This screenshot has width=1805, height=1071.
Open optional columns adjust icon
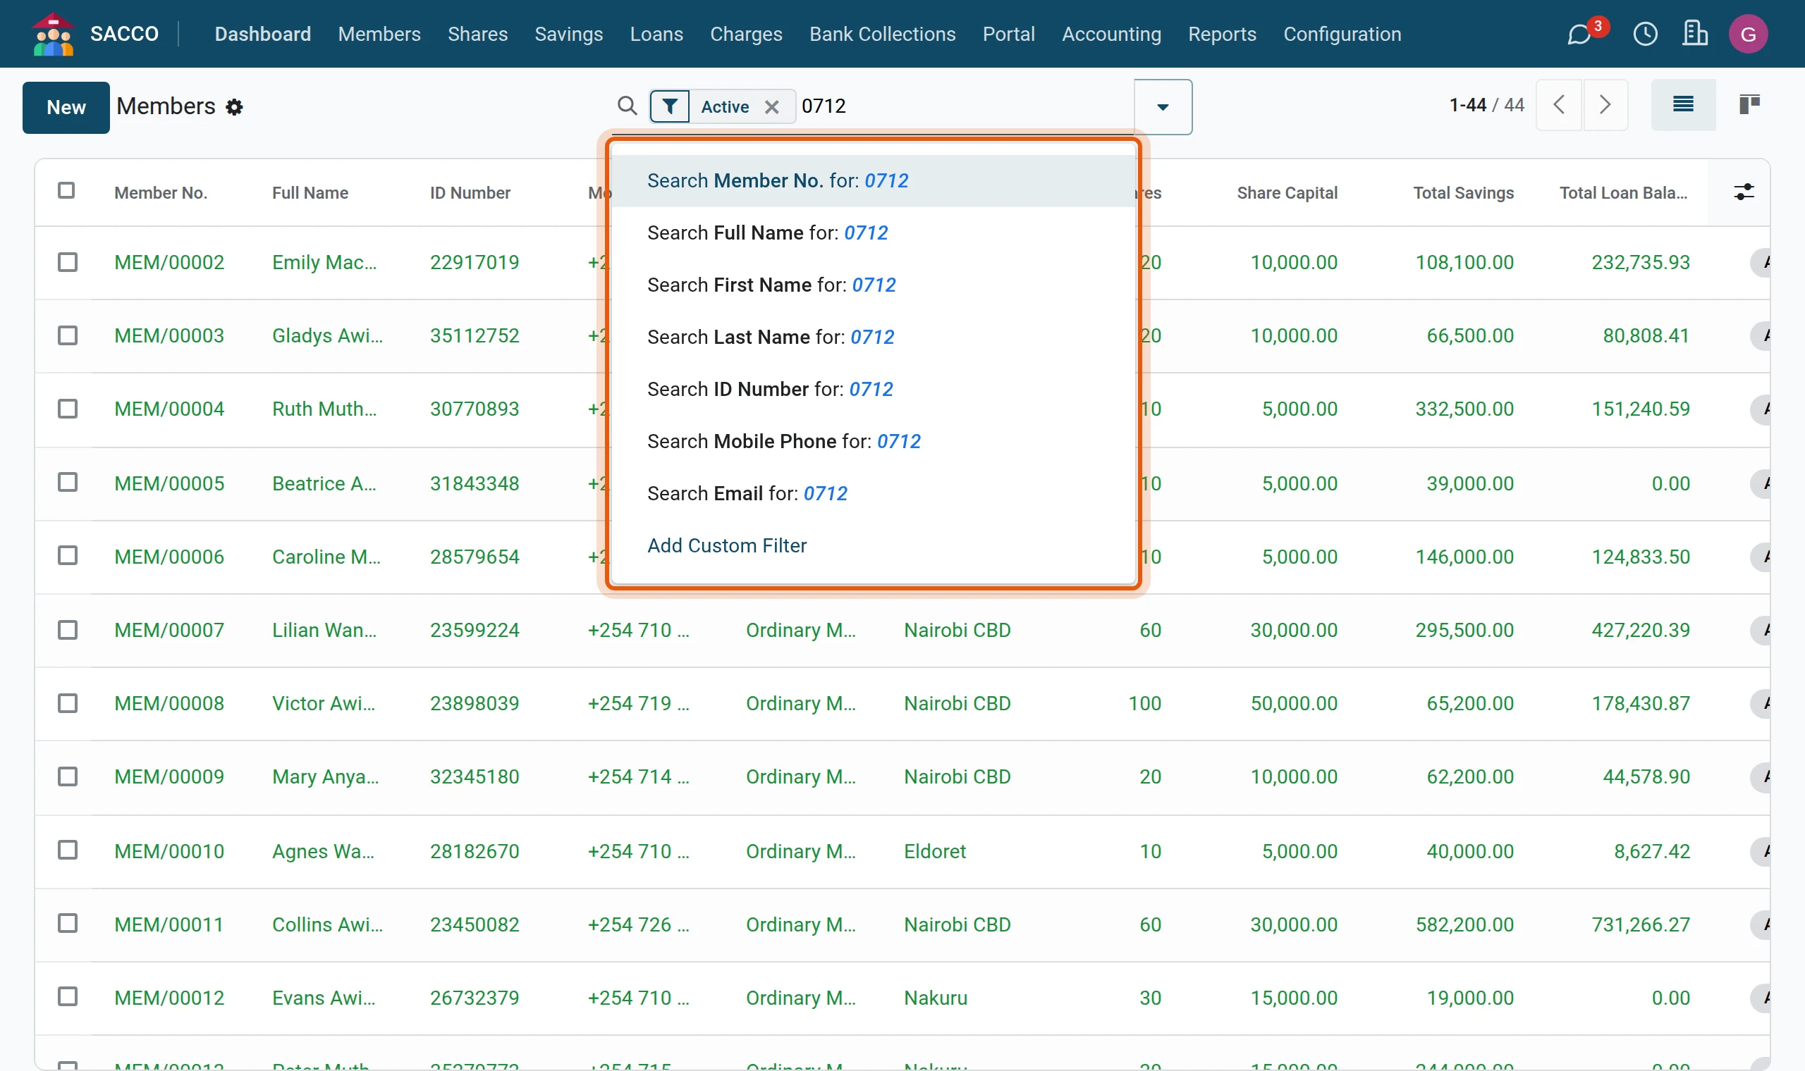(x=1744, y=192)
